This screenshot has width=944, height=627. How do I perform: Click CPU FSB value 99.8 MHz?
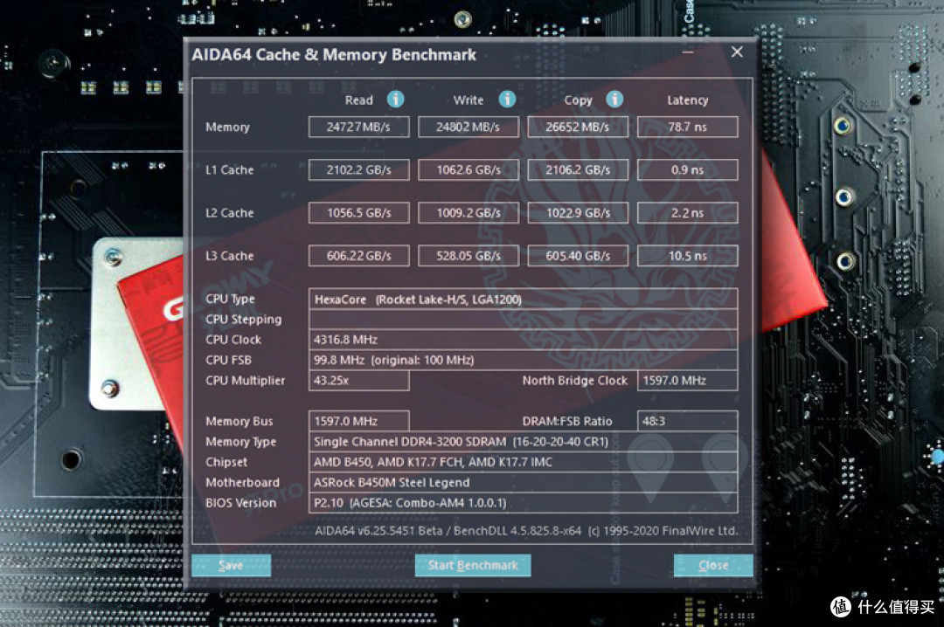tap(524, 361)
